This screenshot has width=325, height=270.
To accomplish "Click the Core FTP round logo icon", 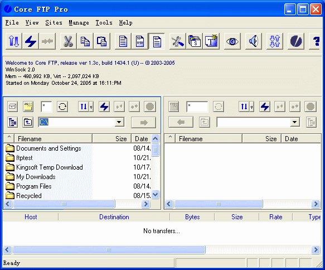I will pyautogui.click(x=296, y=41).
